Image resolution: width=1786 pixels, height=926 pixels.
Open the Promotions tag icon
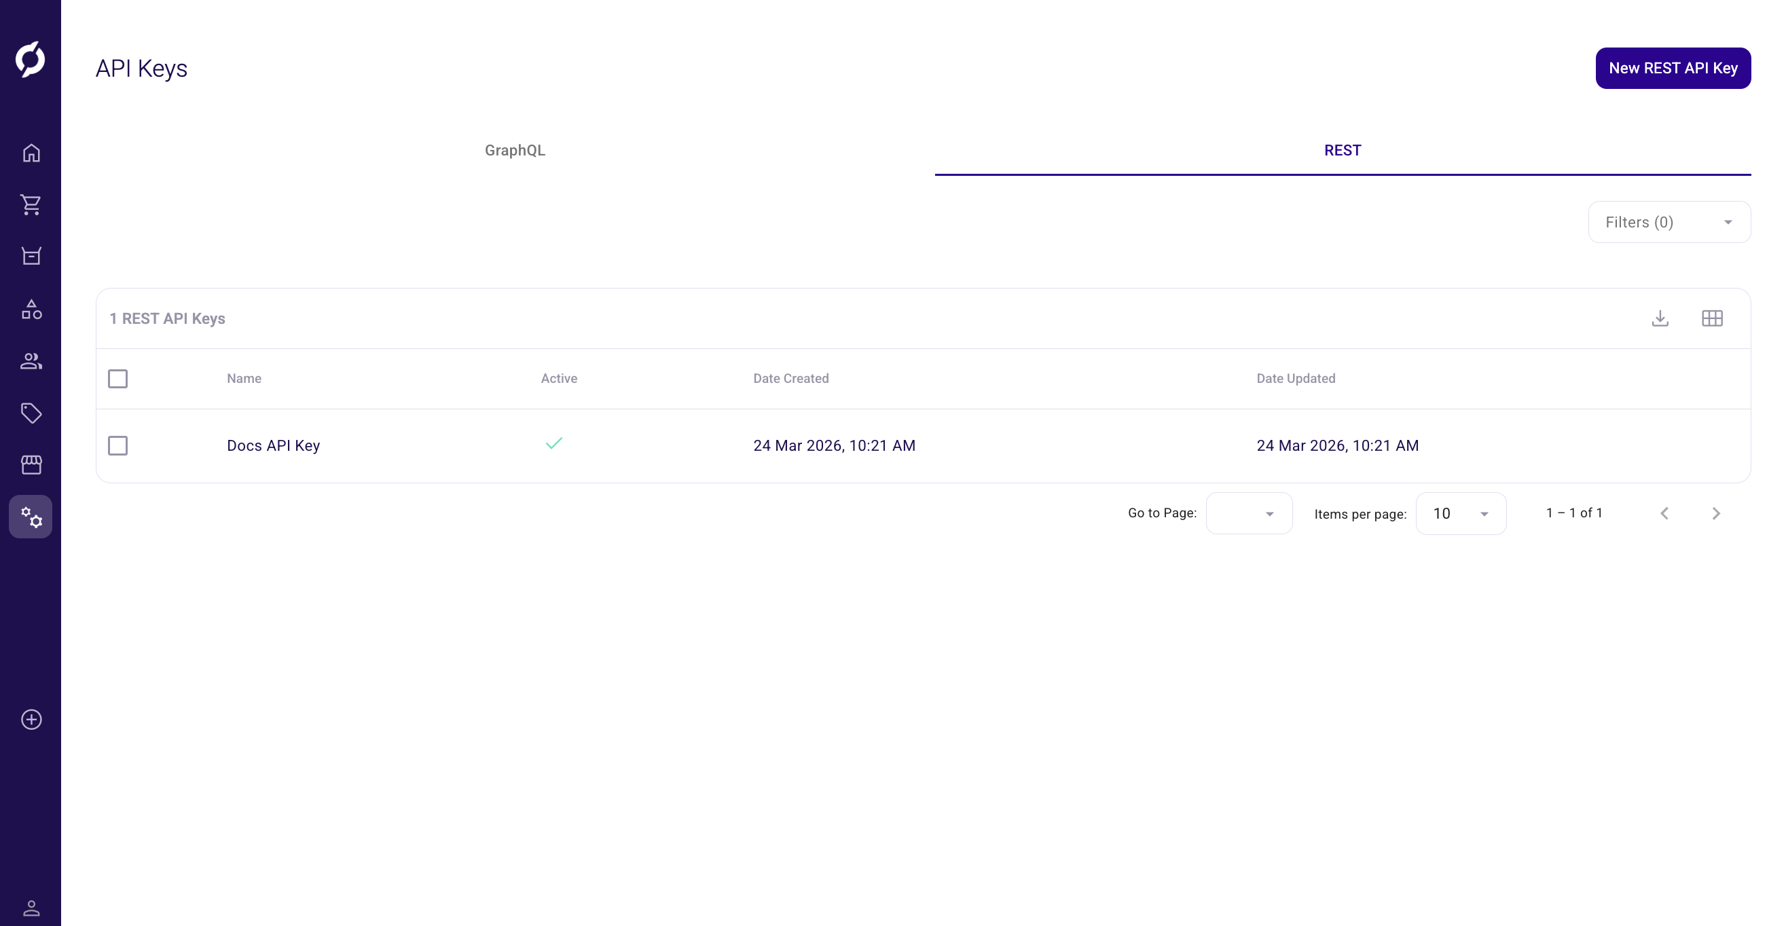(x=31, y=413)
